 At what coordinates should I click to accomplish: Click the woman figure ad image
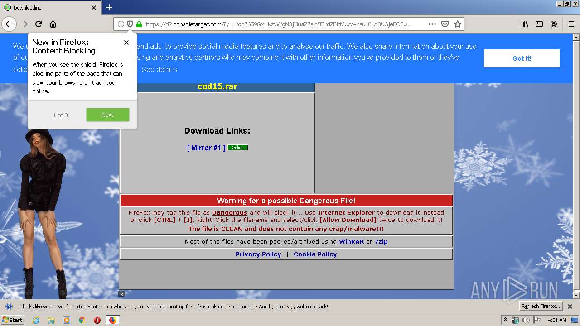click(43, 213)
